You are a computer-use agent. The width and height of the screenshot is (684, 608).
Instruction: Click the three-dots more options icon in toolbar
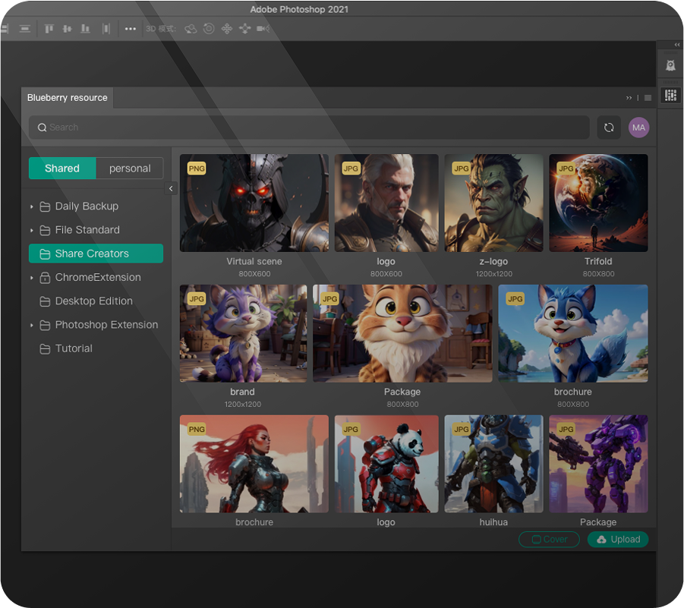131,29
